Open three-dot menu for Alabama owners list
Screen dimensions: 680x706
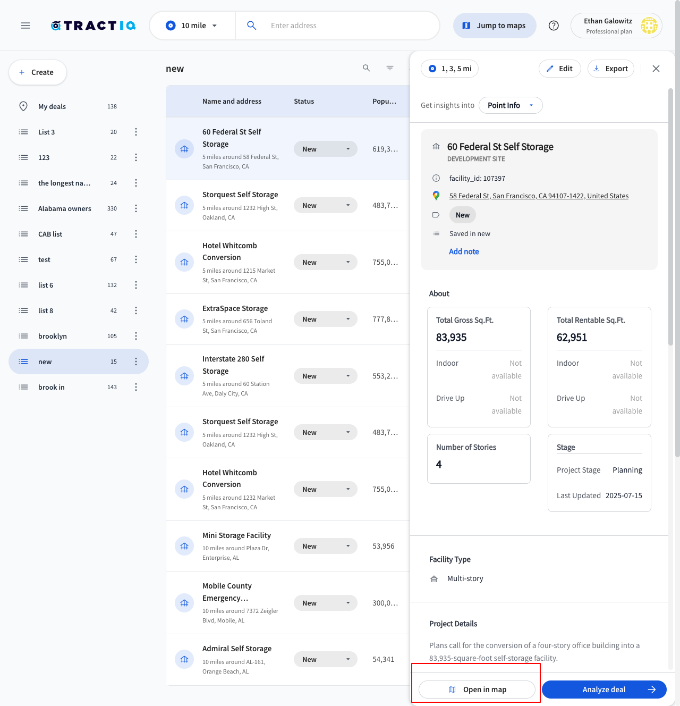(x=136, y=208)
